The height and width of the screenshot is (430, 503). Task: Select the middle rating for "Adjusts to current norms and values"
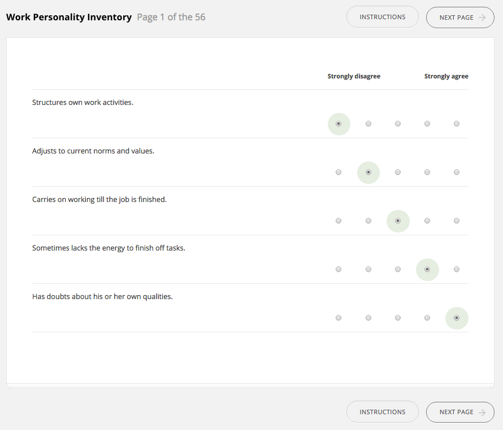point(398,172)
